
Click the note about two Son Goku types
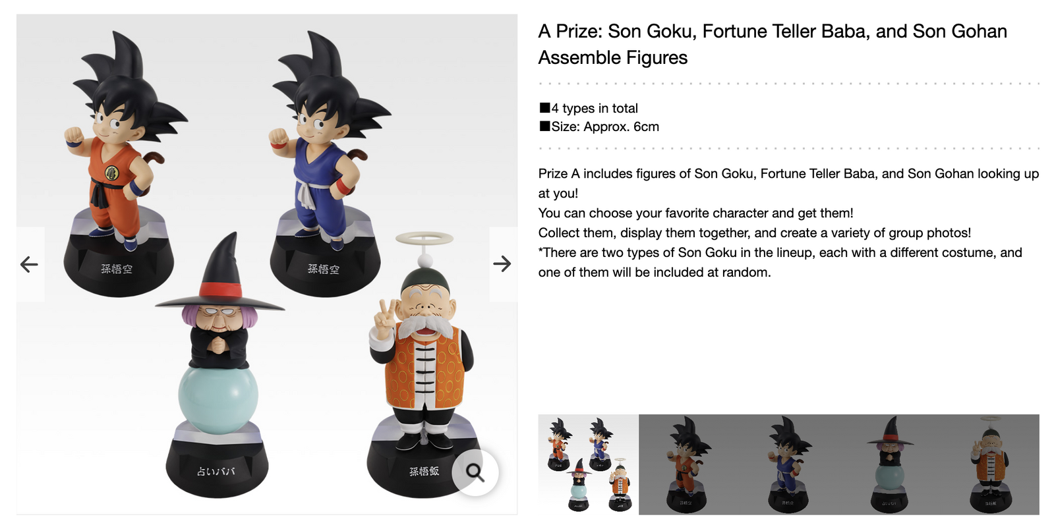coord(780,262)
